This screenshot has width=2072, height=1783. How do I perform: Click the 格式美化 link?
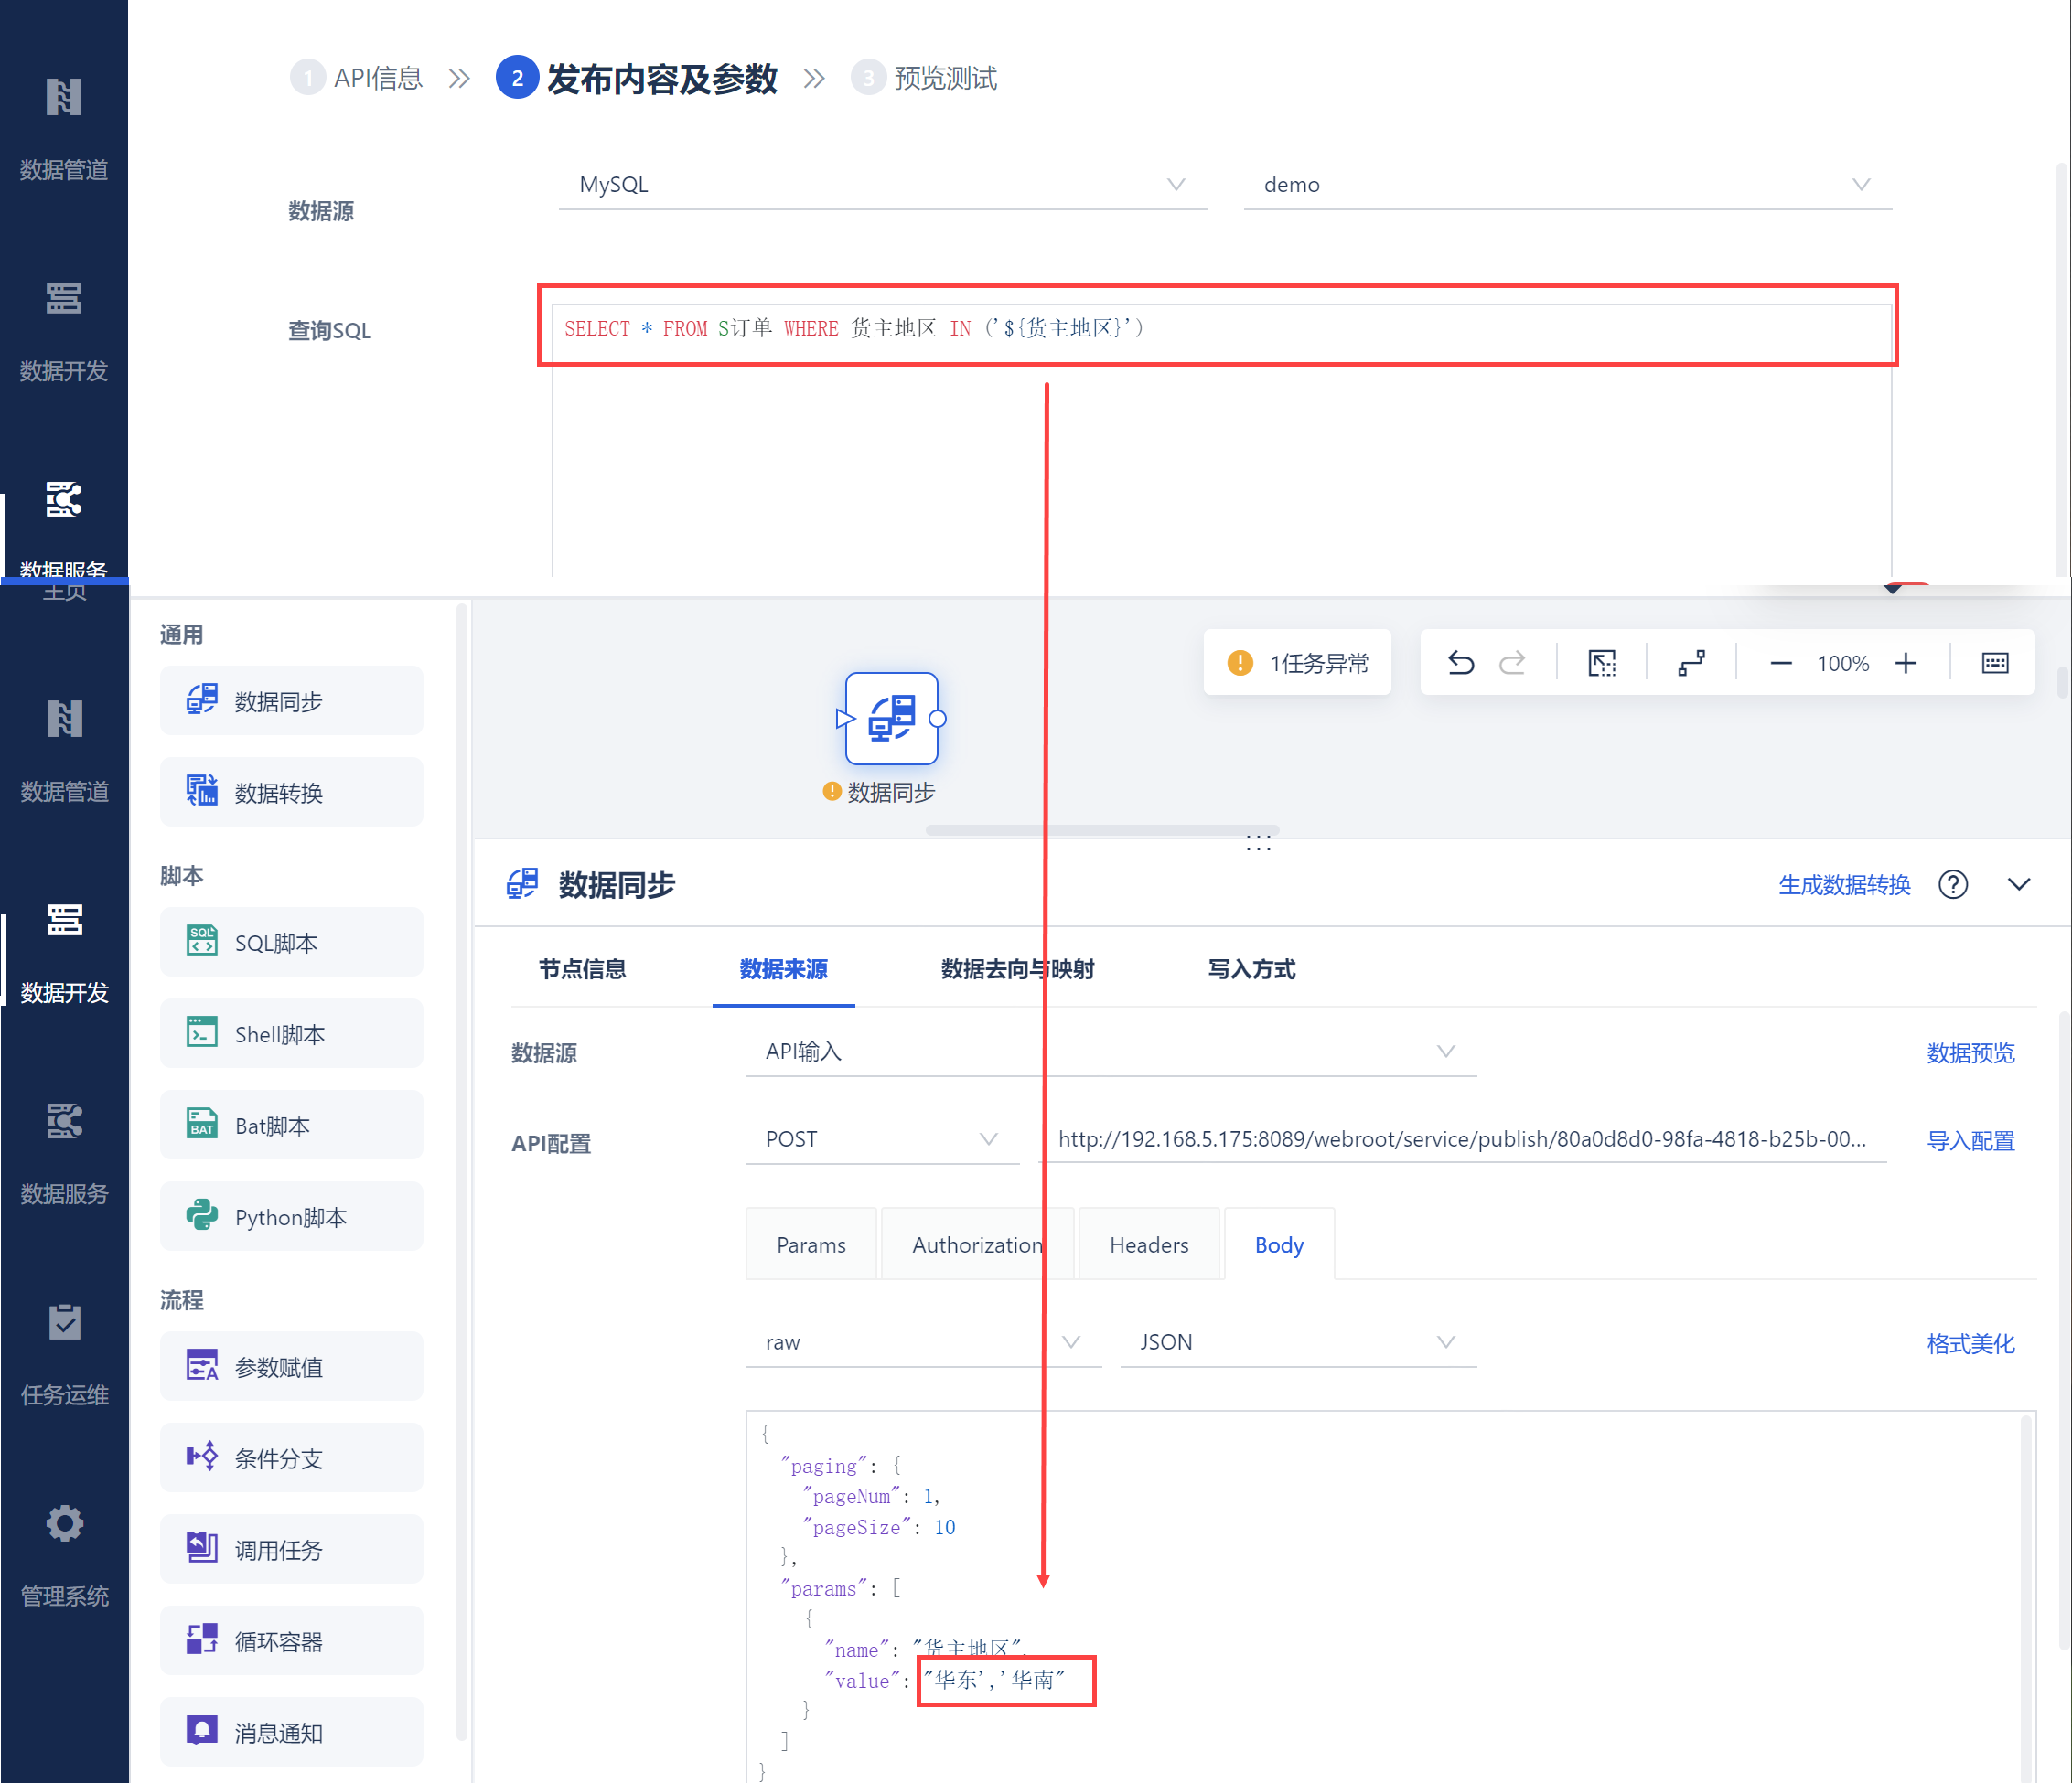[1970, 1343]
